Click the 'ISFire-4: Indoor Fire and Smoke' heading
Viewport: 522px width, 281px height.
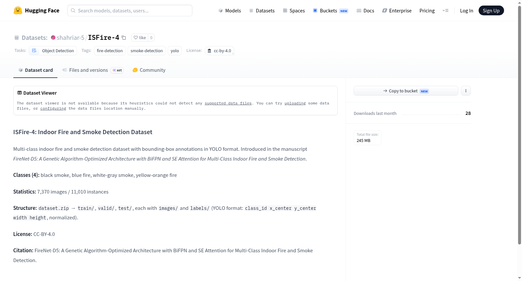pyautogui.click(x=83, y=132)
